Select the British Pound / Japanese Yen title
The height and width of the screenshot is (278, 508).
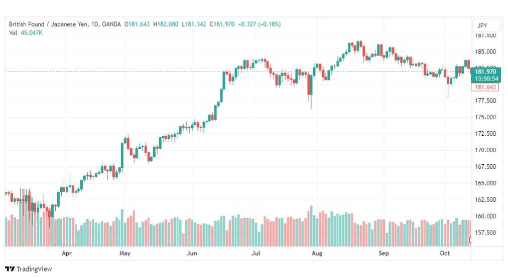coord(48,24)
